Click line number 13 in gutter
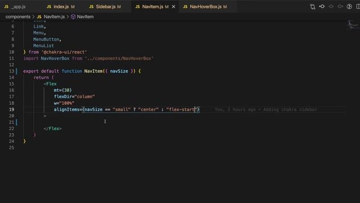 coord(11,71)
